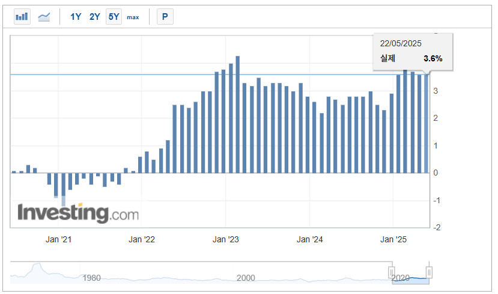Click left handle of range navigator
Image resolution: width=498 pixels, height=294 pixels.
point(392,272)
